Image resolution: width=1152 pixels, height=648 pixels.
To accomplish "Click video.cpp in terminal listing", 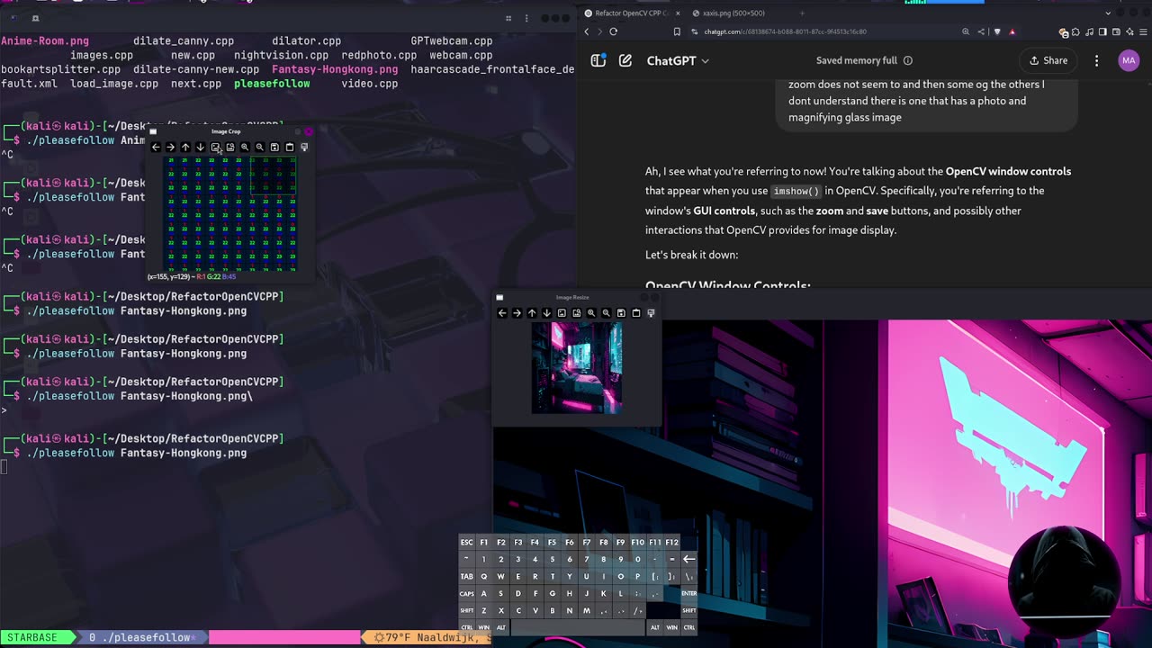I will pyautogui.click(x=370, y=84).
